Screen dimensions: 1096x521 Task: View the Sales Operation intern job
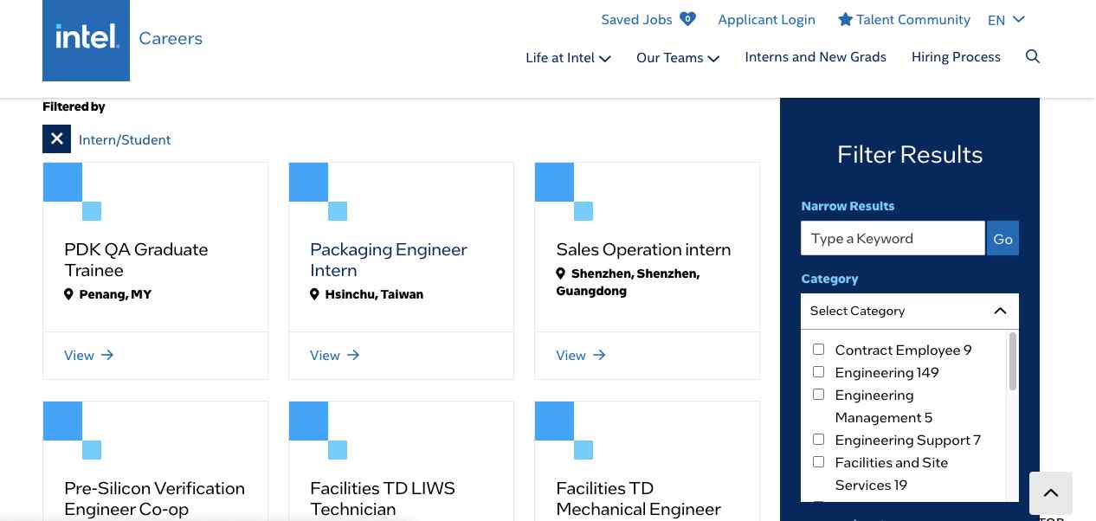[x=571, y=355]
